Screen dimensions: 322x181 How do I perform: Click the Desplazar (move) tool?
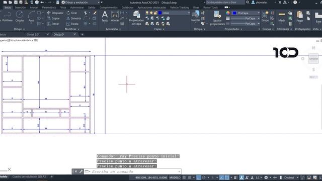pyautogui.click(x=55, y=13)
